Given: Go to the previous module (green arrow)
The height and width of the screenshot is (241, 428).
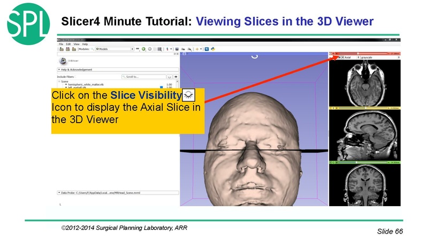Looking at the screenshot, I should click(x=143, y=49).
